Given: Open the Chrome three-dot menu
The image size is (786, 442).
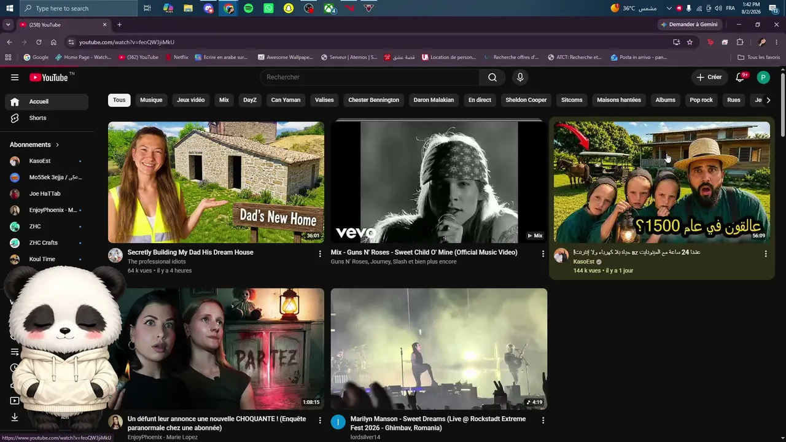Looking at the screenshot, I should (x=777, y=42).
